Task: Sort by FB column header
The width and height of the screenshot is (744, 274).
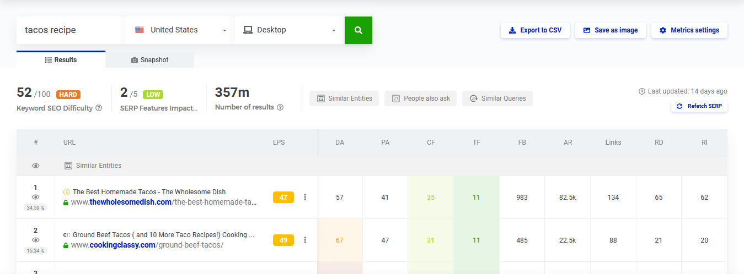Action: 522,143
